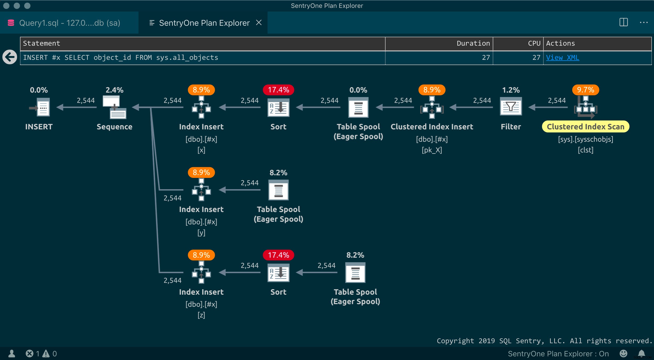Select the Sequence operator icon

click(115, 107)
